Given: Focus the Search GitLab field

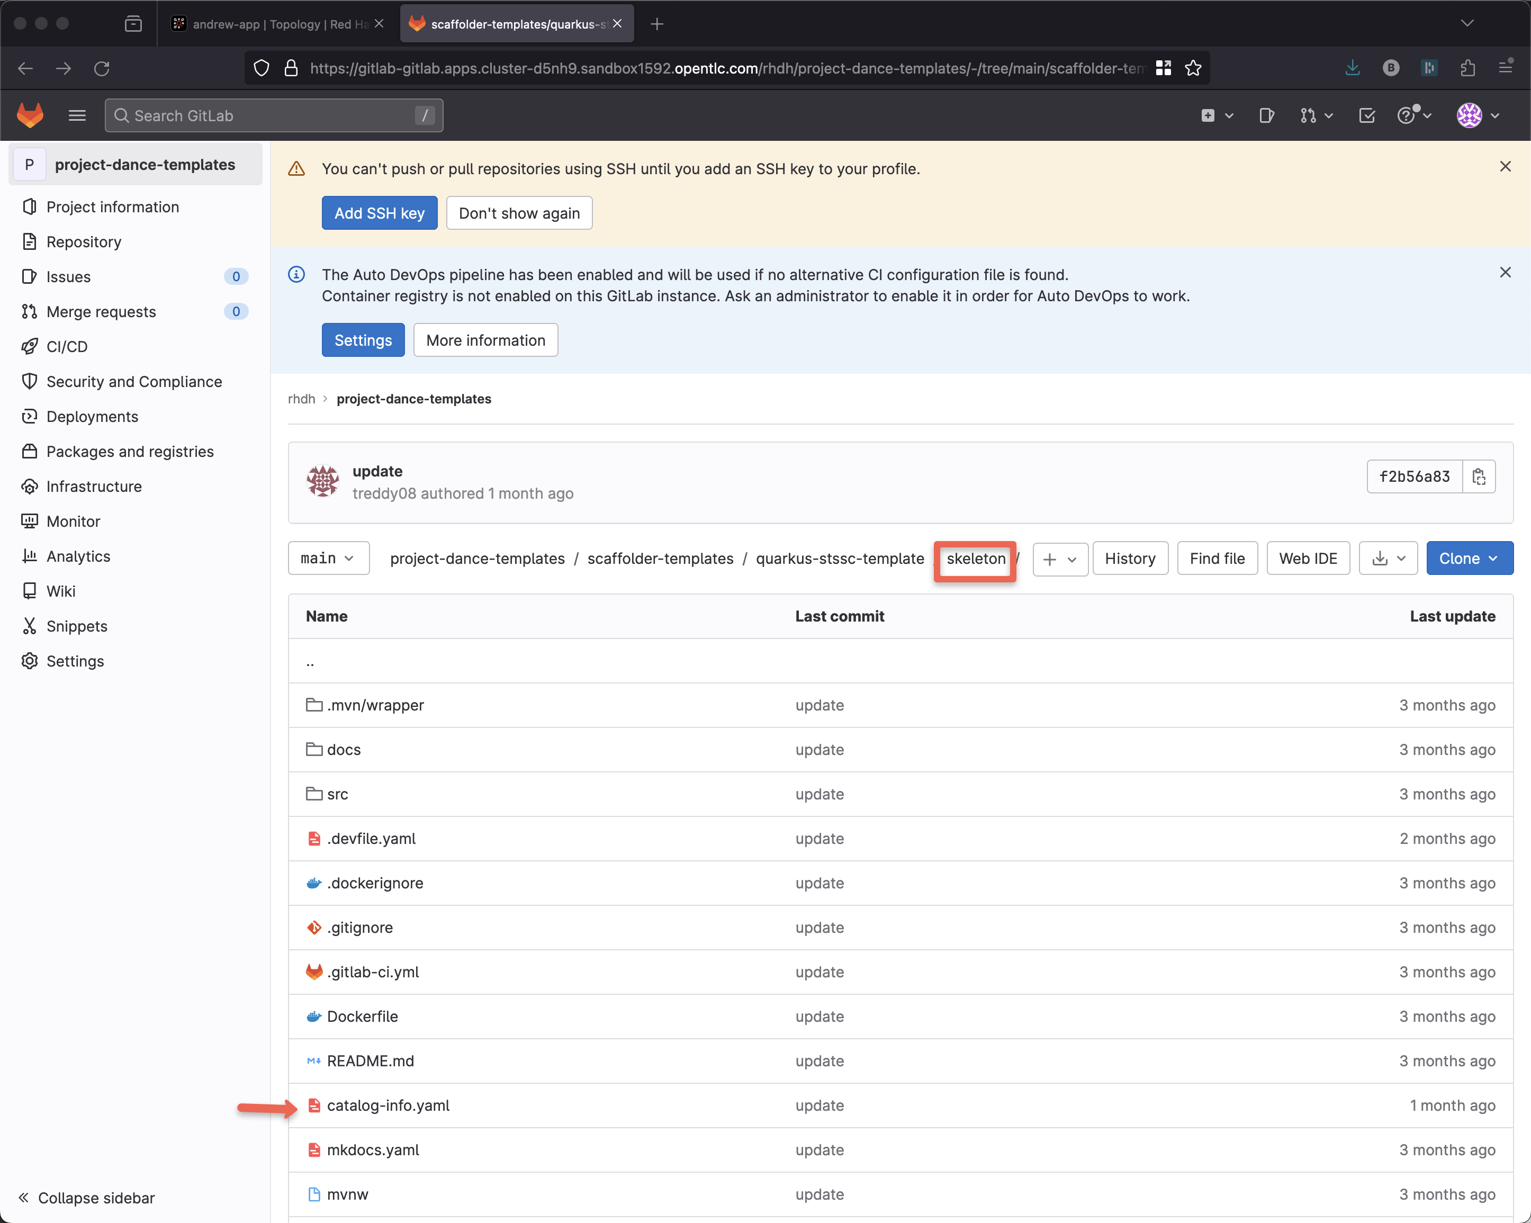Looking at the screenshot, I should (x=273, y=115).
